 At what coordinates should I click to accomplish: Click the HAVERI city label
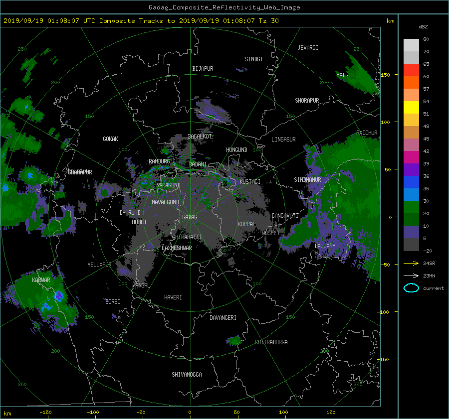pos(173,297)
